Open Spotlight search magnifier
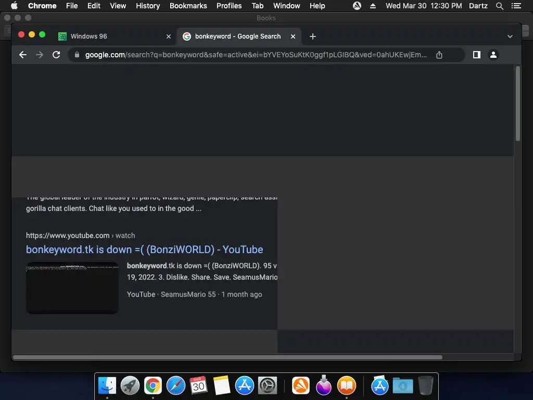 tap(499, 6)
